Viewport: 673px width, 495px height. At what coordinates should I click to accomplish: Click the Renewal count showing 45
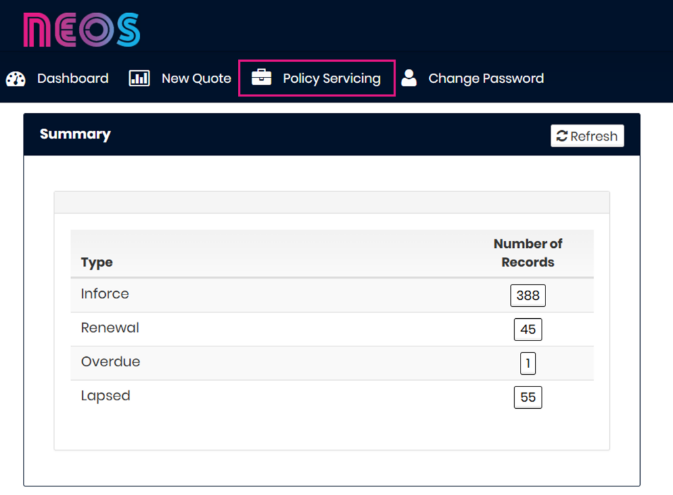(528, 329)
